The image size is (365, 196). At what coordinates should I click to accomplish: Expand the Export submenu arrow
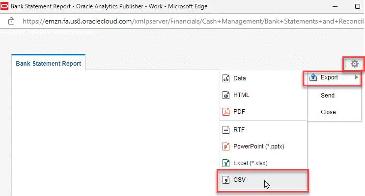point(356,78)
